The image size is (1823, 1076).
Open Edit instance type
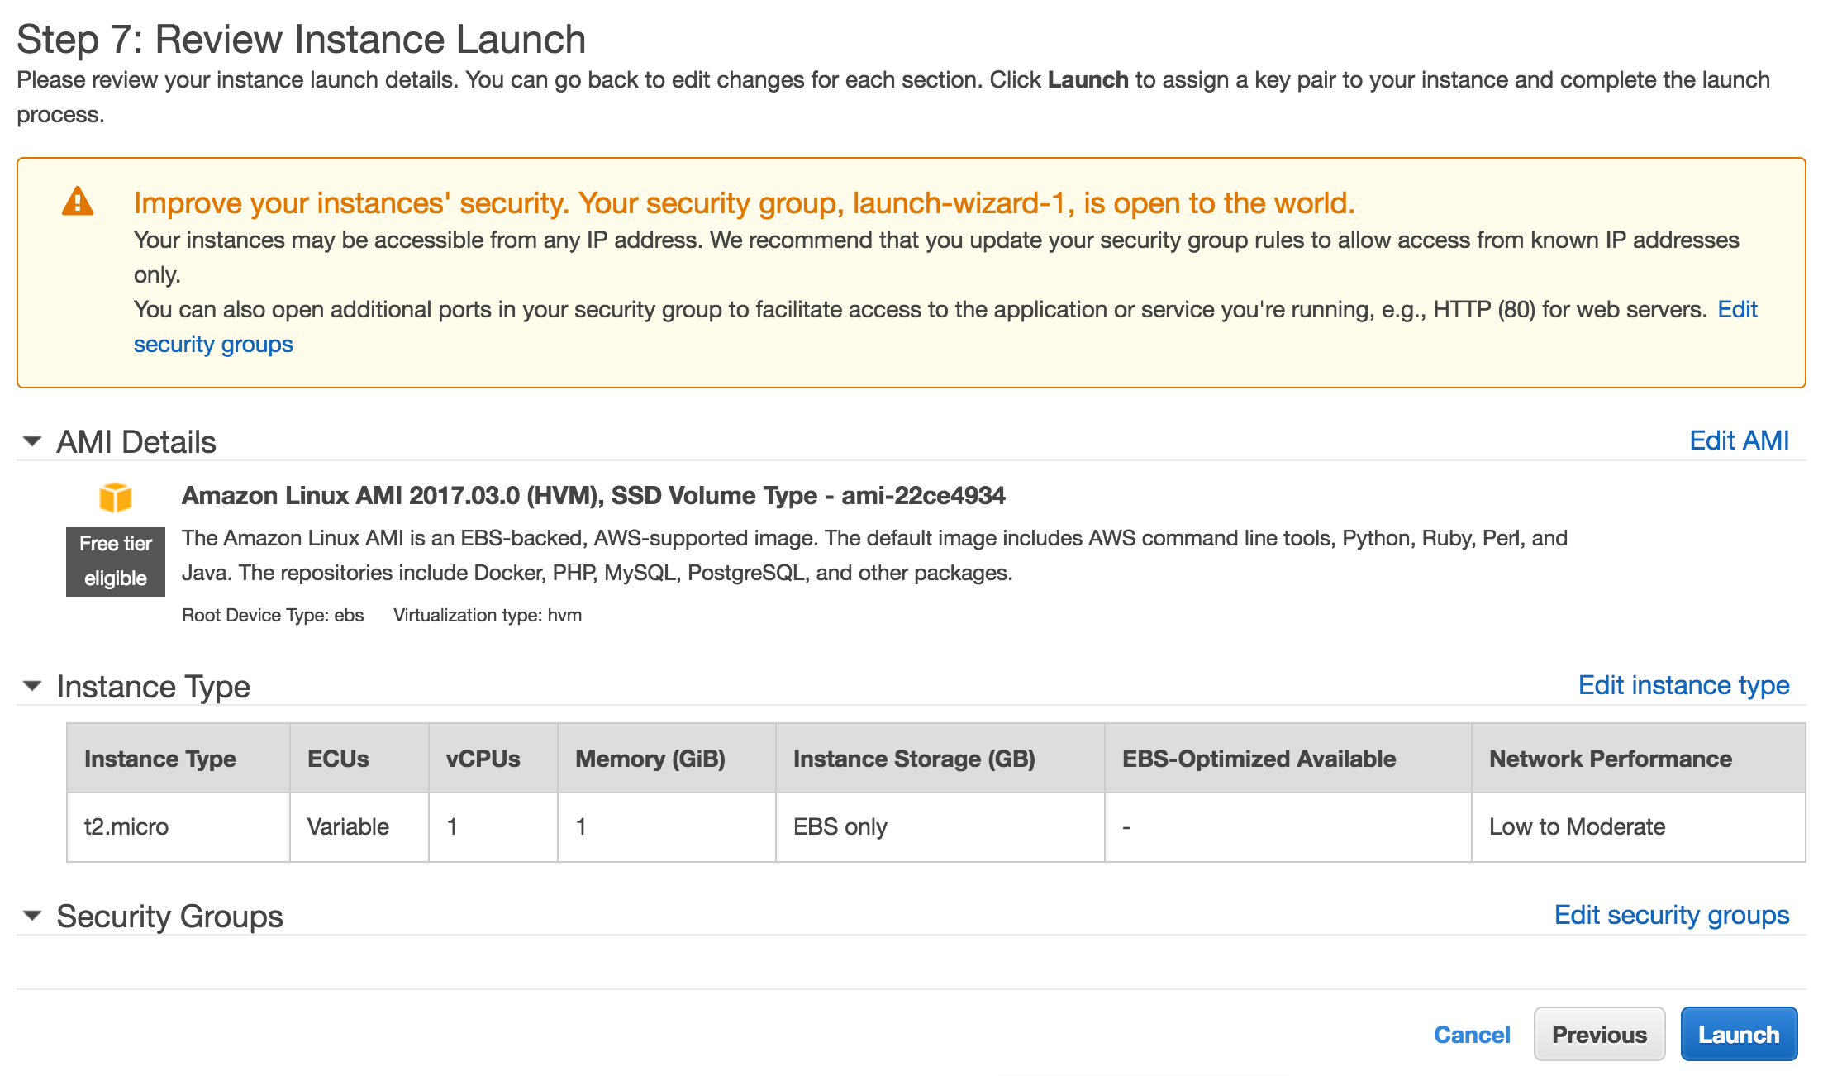(1683, 685)
